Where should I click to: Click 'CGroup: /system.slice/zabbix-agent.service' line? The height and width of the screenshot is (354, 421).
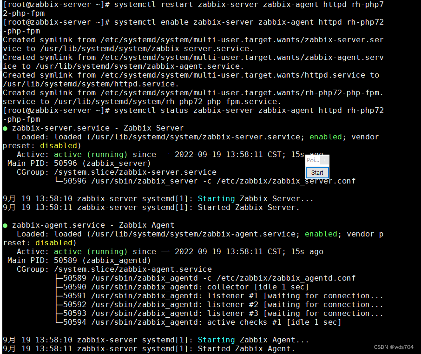tap(114, 269)
